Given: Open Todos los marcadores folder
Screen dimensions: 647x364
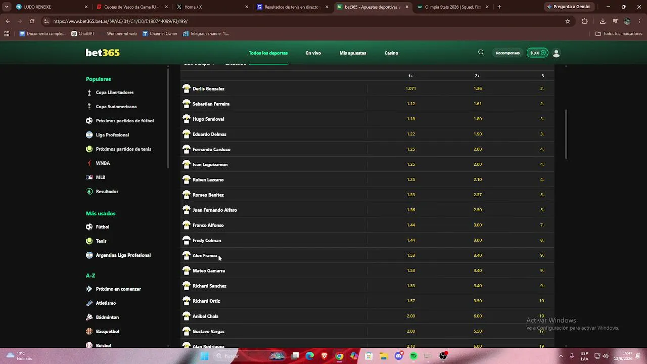Looking at the screenshot, I should pyautogui.click(x=619, y=34).
